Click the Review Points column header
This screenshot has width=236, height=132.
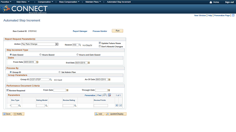pyautogui.click(x=100, y=100)
